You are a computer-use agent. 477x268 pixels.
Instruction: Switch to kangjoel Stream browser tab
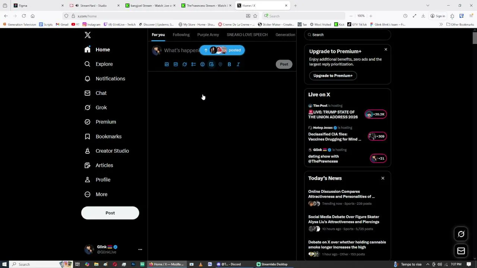pyautogui.click(x=149, y=6)
